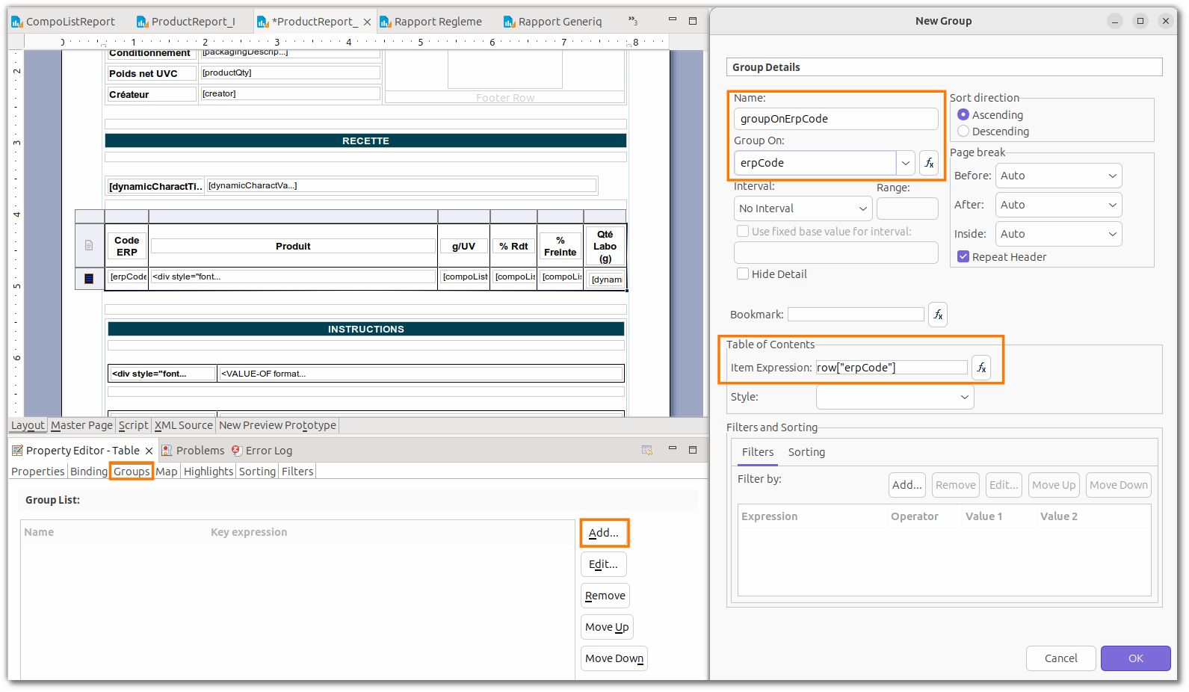This screenshot has width=1189, height=692.
Task: Focus the Item Expression input field
Action: point(892,368)
